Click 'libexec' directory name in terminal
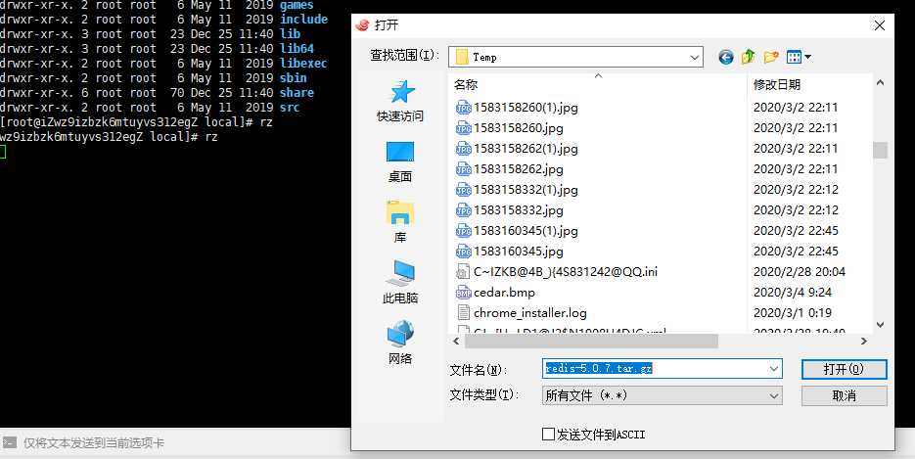This screenshot has width=915, height=459. [x=303, y=64]
